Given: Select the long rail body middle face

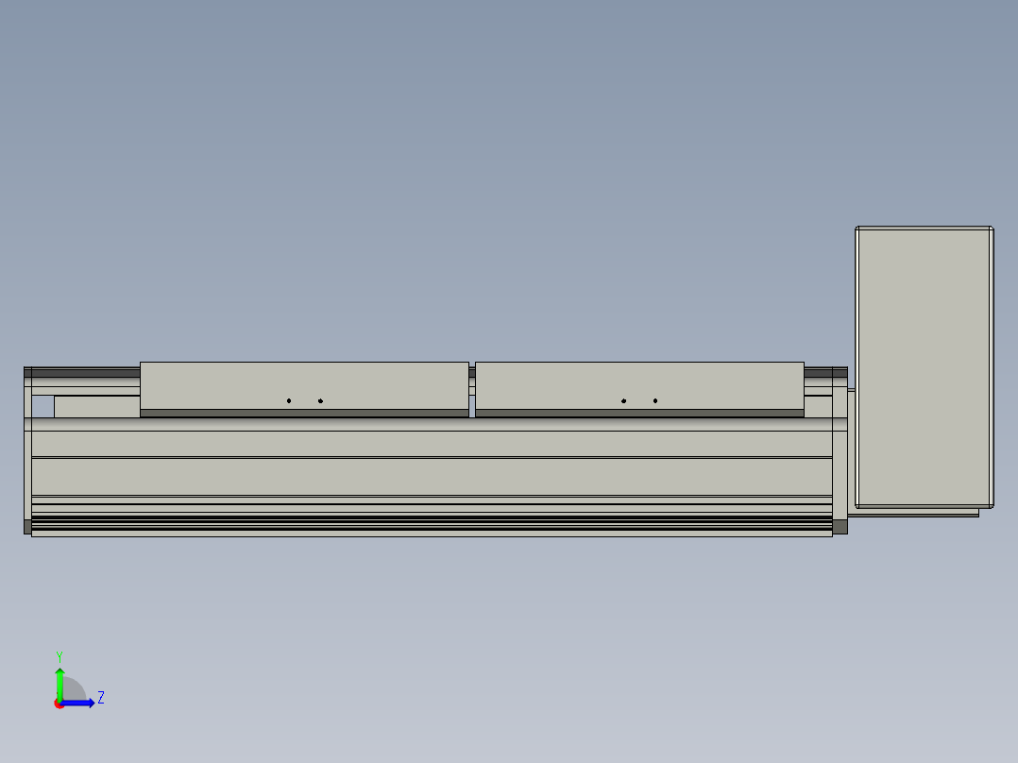Looking at the screenshot, I should (x=432, y=476).
